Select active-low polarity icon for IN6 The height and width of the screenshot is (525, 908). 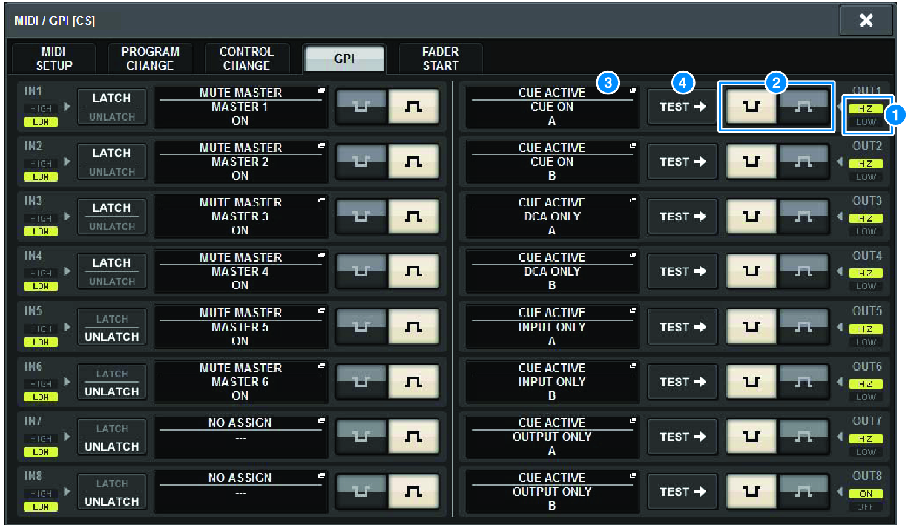tap(361, 382)
